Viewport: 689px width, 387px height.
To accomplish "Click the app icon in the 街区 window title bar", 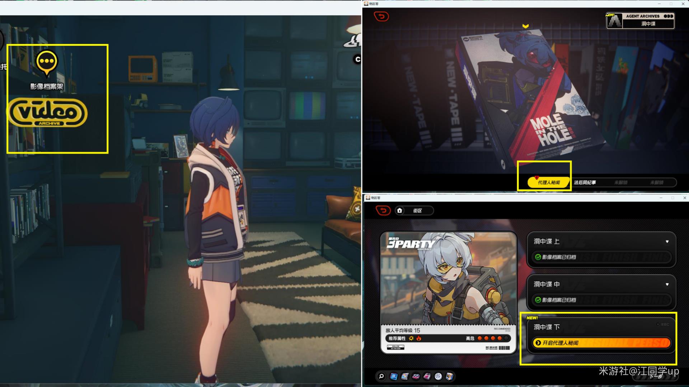I will point(368,198).
